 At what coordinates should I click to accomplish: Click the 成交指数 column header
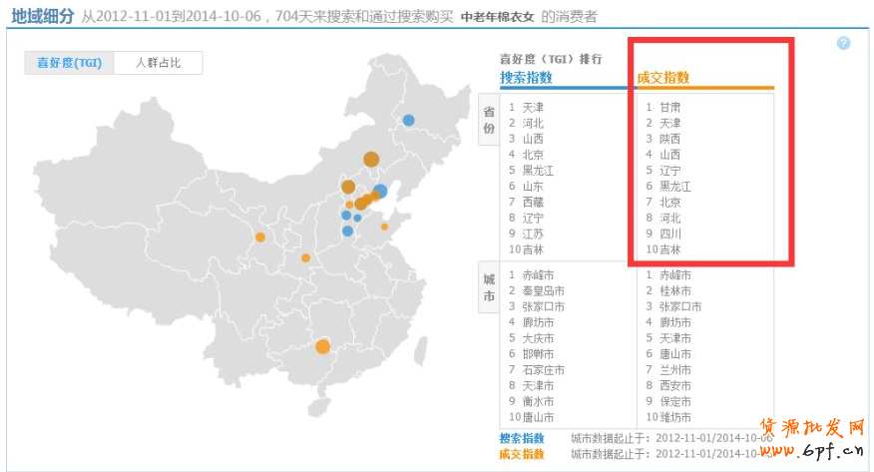point(663,78)
